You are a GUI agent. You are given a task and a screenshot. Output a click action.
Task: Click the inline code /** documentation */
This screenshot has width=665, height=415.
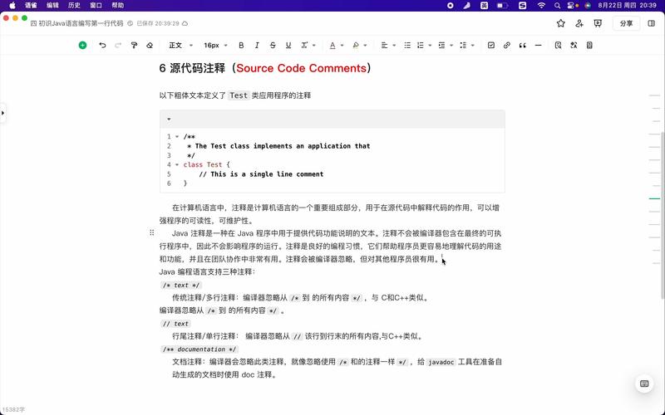[199, 349]
